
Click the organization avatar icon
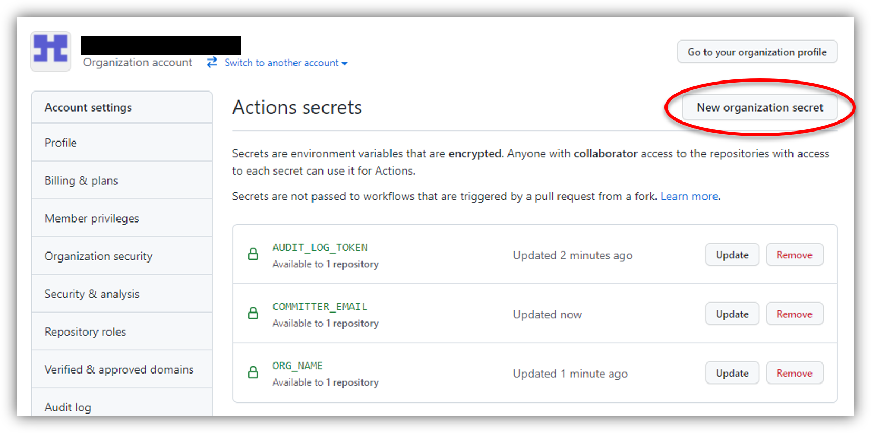50,51
